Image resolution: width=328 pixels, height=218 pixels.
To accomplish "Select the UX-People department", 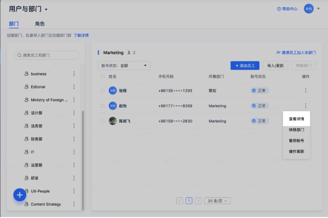I will (x=40, y=191).
